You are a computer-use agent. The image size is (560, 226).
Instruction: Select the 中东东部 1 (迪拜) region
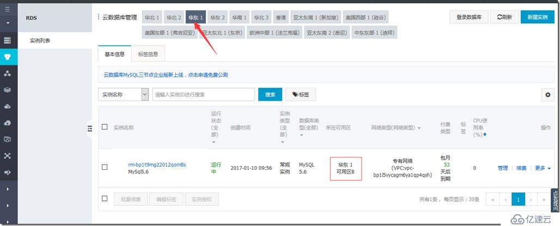(375, 33)
